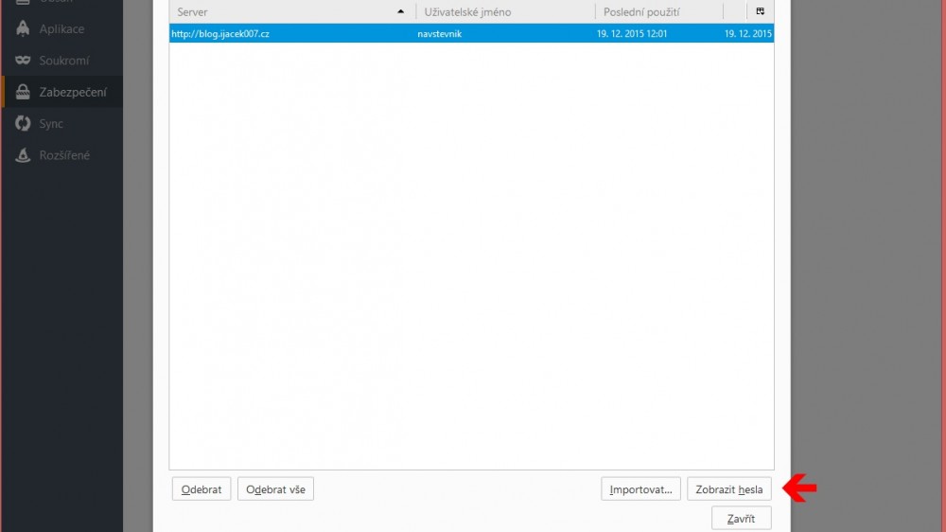This screenshot has width=946, height=532.
Task: Click the Sync arrows icon
Action: pyautogui.click(x=24, y=124)
